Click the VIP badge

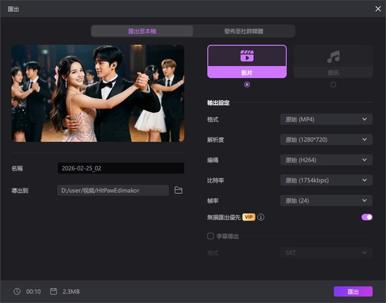(x=249, y=217)
